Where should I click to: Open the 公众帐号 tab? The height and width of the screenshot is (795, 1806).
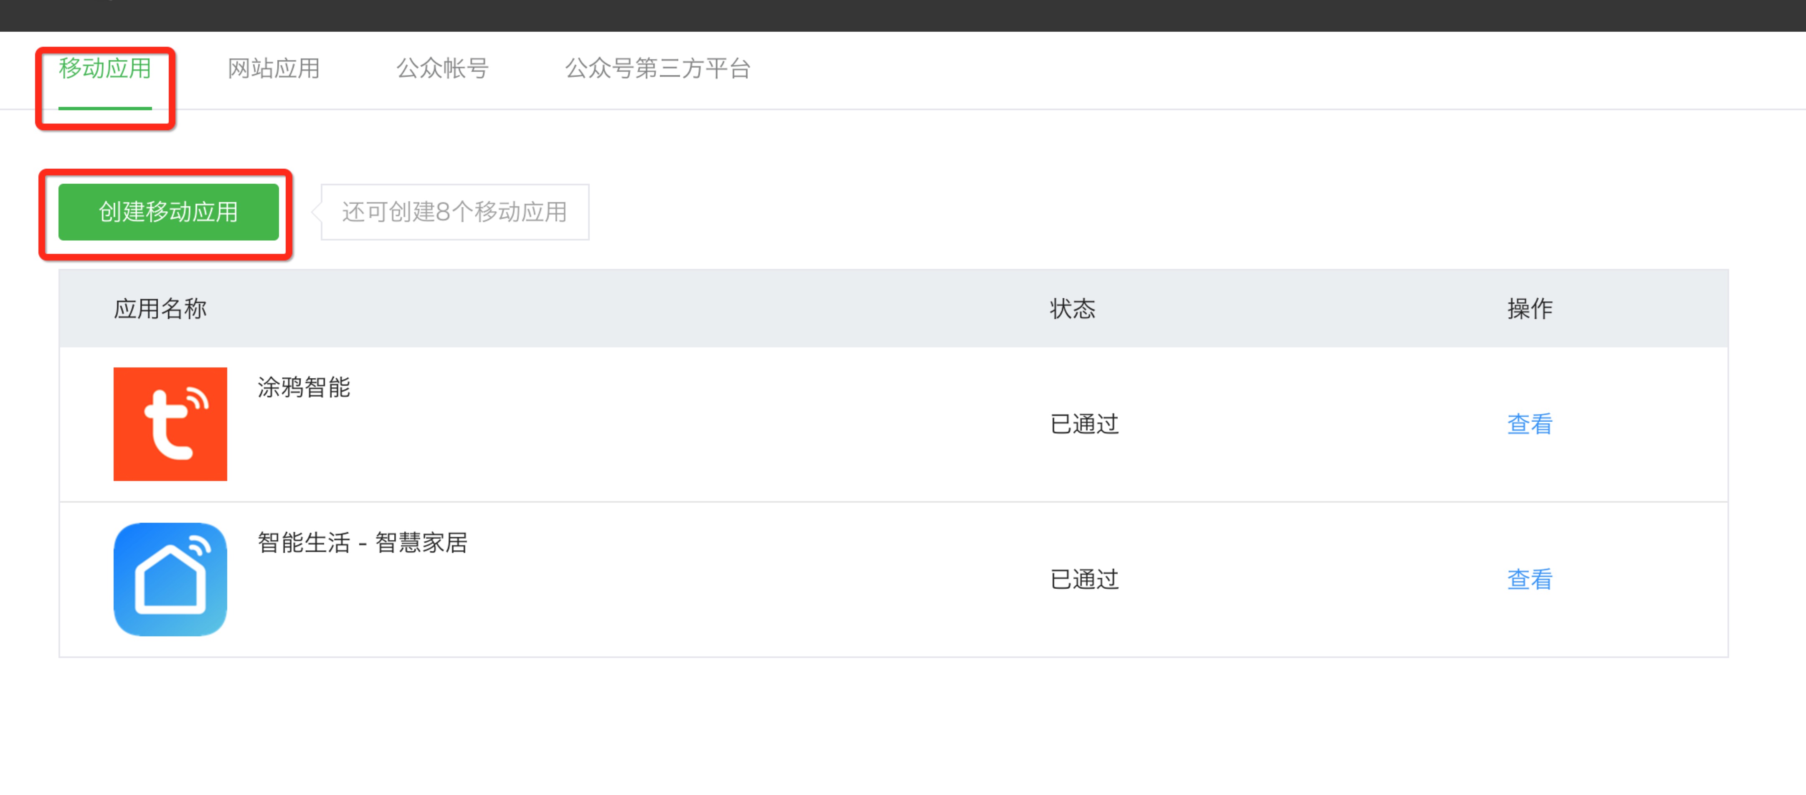point(442,69)
